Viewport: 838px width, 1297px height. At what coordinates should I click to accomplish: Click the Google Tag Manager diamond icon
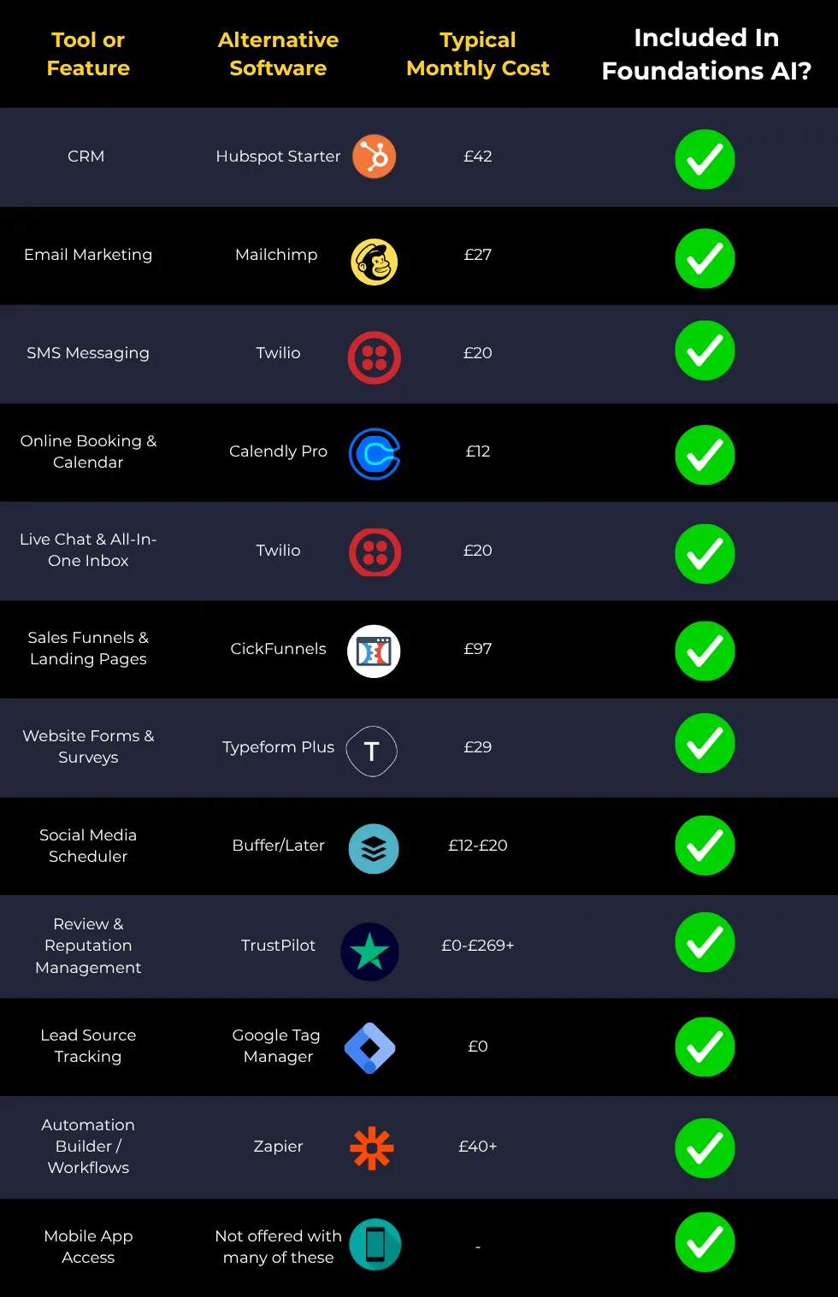(369, 1047)
